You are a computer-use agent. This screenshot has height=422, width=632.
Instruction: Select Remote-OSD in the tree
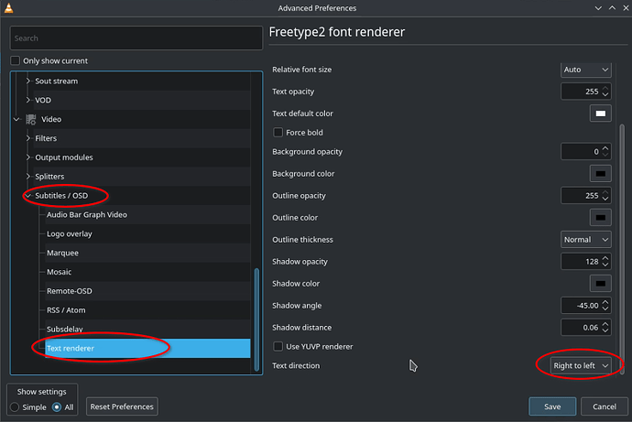point(70,291)
